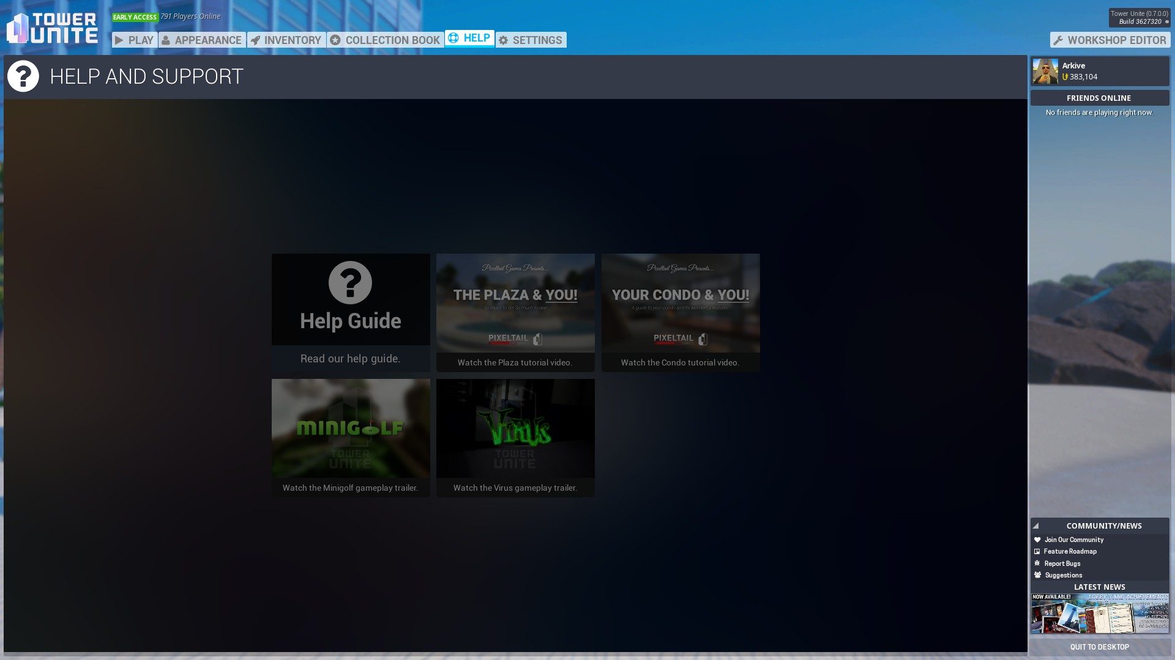Click the wrench icon on Workshop Editor
This screenshot has height=660, width=1175.
pos(1058,40)
